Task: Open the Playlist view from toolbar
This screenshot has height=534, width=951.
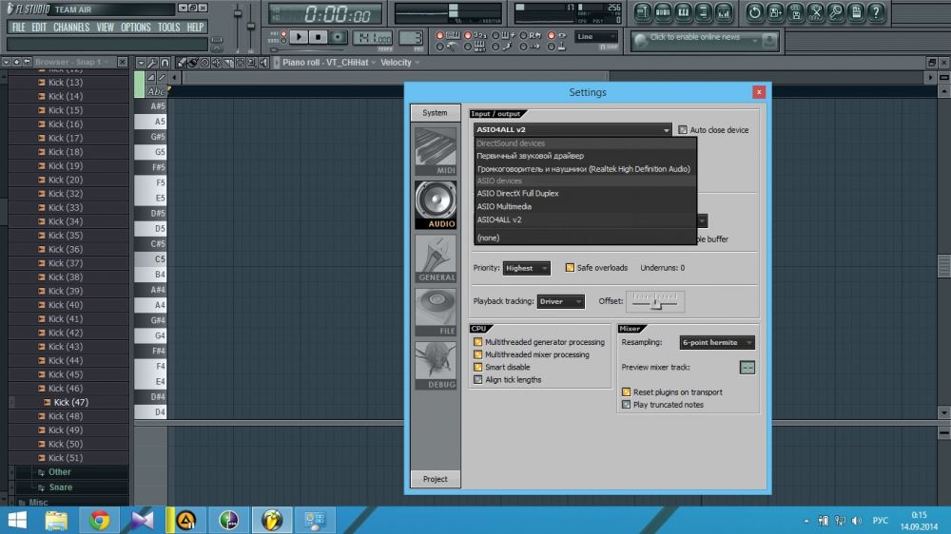Action: coord(643,12)
